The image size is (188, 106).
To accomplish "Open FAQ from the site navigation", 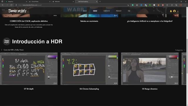I will [x=129, y=11].
